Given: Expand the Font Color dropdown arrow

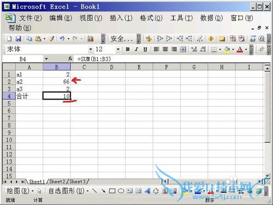Looking at the screenshot, I should point(246,49).
